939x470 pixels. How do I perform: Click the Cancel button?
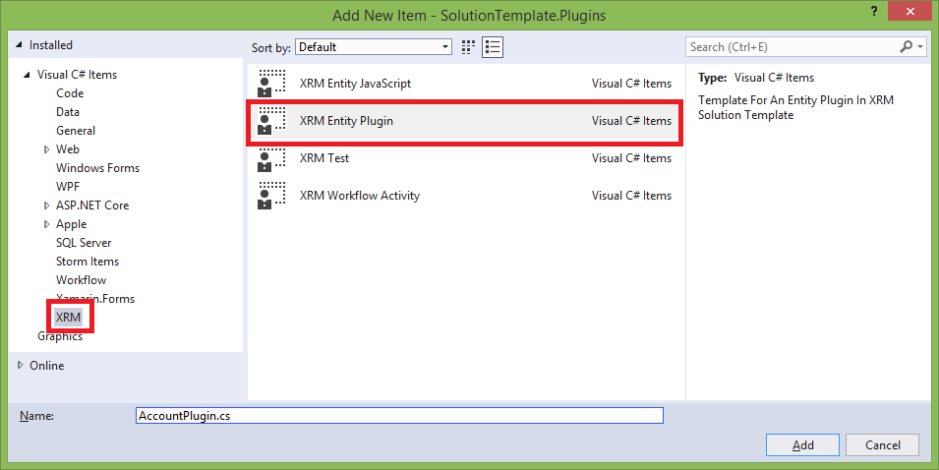[x=882, y=444]
